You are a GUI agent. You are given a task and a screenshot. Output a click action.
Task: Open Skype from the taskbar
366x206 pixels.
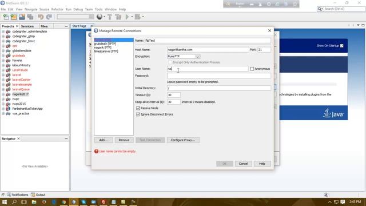click(83, 202)
